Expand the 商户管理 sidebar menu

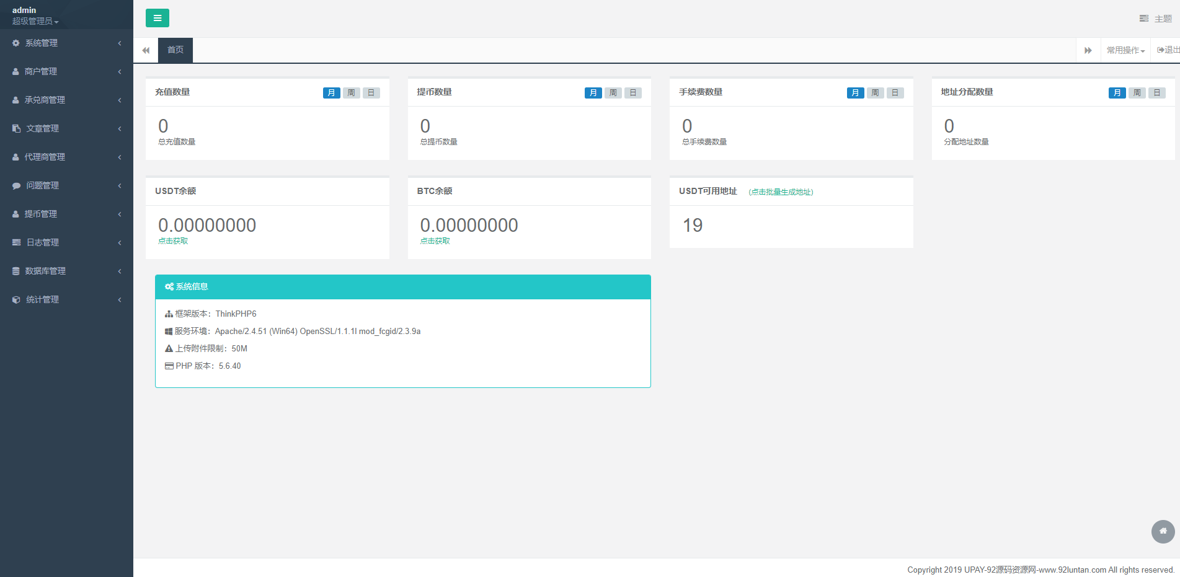[x=66, y=71]
